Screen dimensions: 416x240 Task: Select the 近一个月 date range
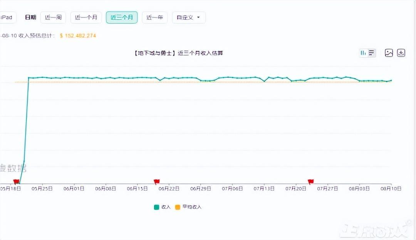(86, 17)
